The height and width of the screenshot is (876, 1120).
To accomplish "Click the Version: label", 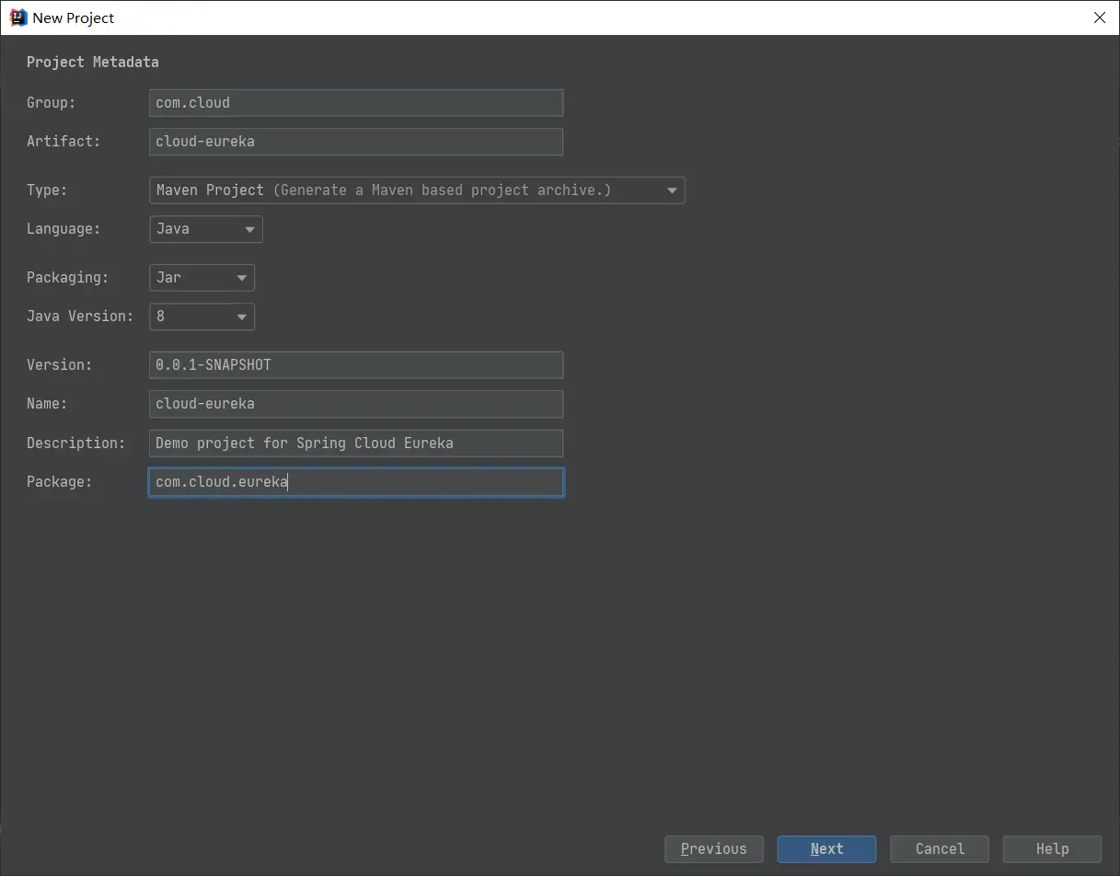I will 60,364.
